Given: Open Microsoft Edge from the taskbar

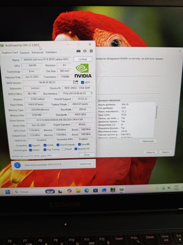Looking at the screenshot, I should (87, 190).
